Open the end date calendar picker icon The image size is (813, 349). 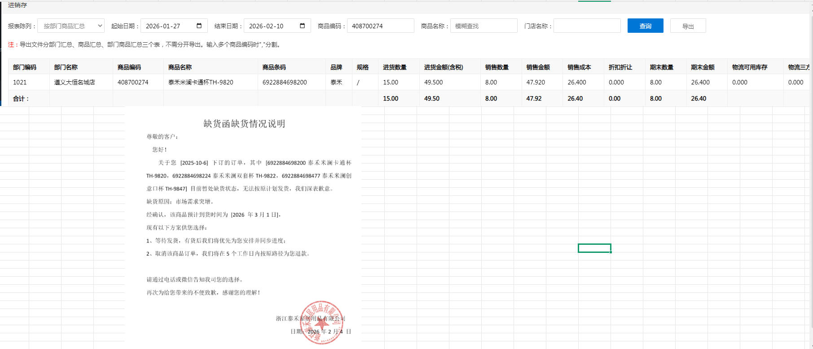click(x=302, y=26)
